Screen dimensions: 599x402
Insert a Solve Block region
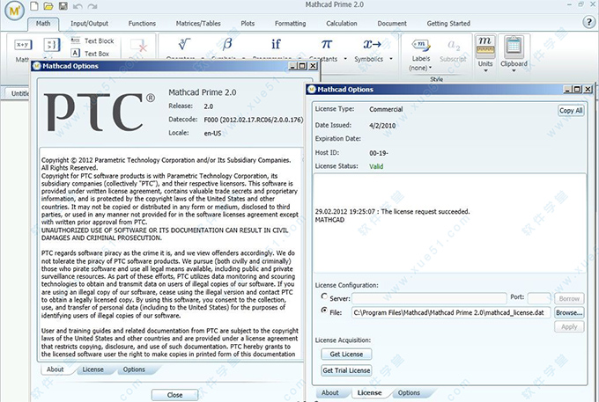[x=52, y=45]
